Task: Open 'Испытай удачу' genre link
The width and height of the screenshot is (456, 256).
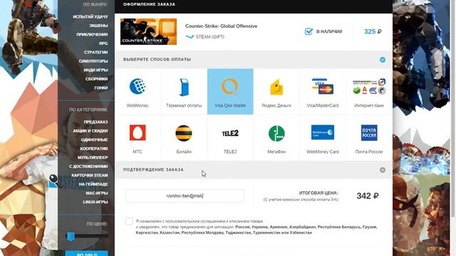Action: tap(90, 17)
